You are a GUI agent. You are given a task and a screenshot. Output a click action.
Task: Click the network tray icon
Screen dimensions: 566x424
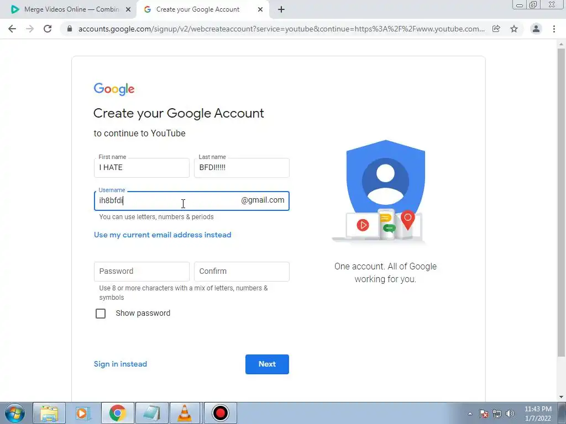point(497,414)
